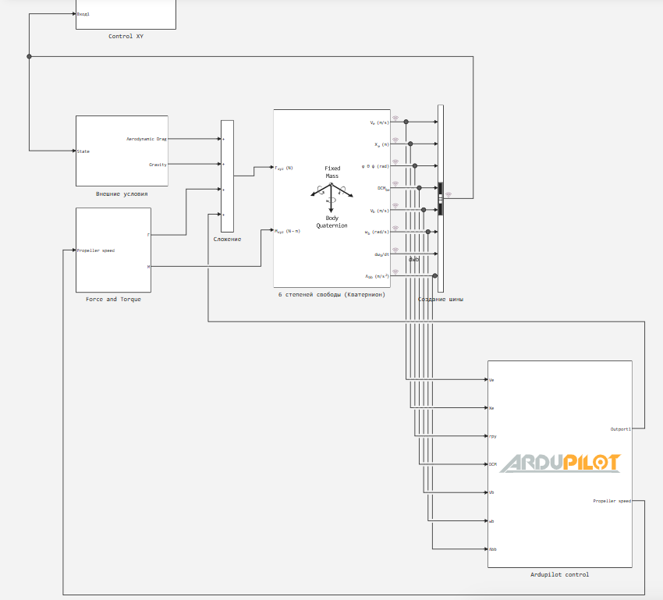Click the logging badge beside the DCM output

point(395,184)
